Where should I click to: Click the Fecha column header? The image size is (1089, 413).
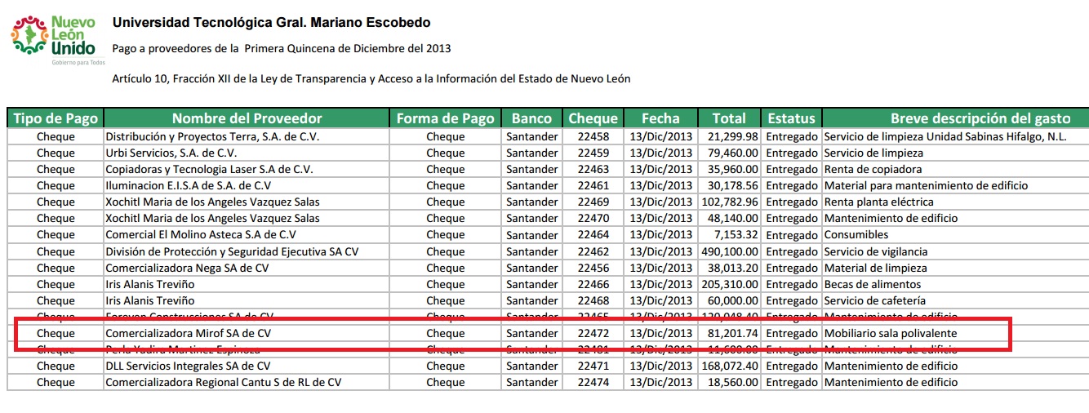[660, 118]
